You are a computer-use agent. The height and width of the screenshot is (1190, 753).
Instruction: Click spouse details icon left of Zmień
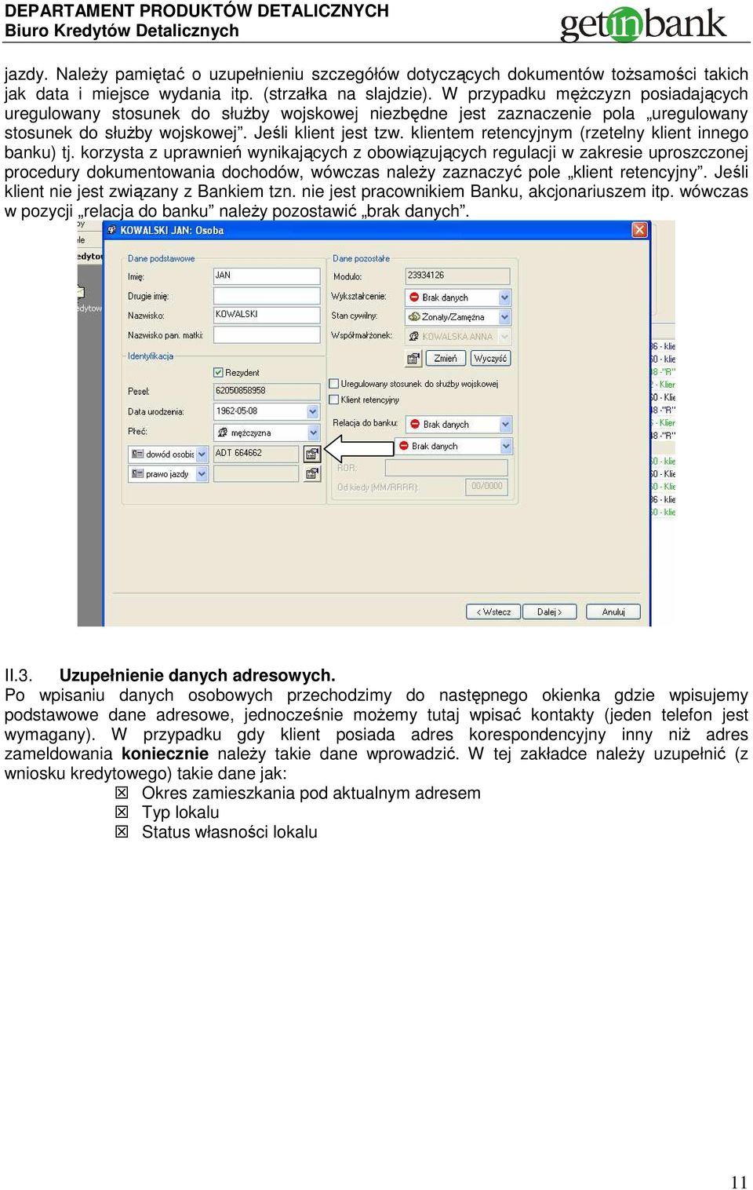pos(413,359)
